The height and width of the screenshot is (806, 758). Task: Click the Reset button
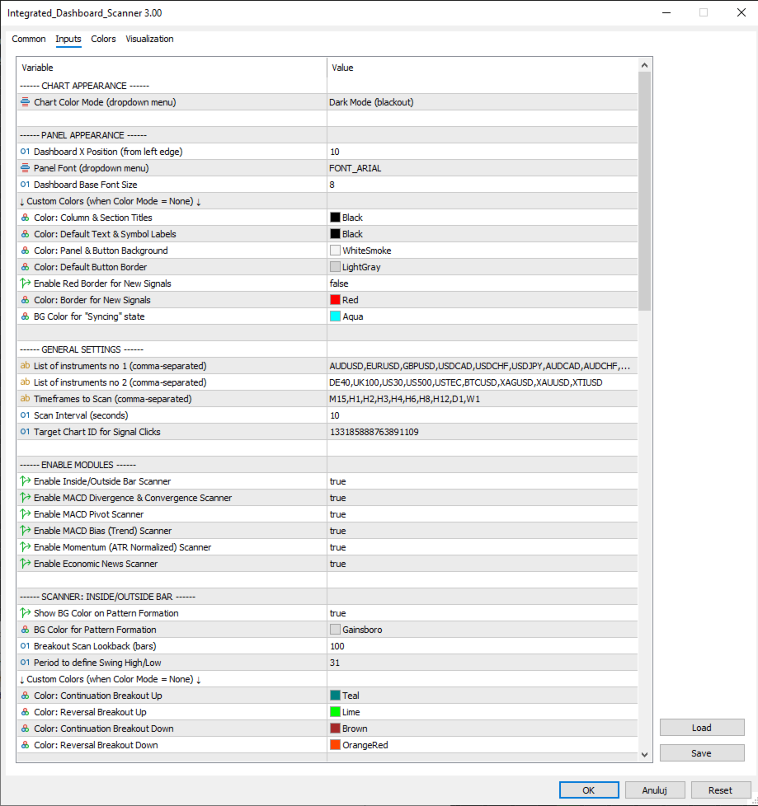click(720, 790)
